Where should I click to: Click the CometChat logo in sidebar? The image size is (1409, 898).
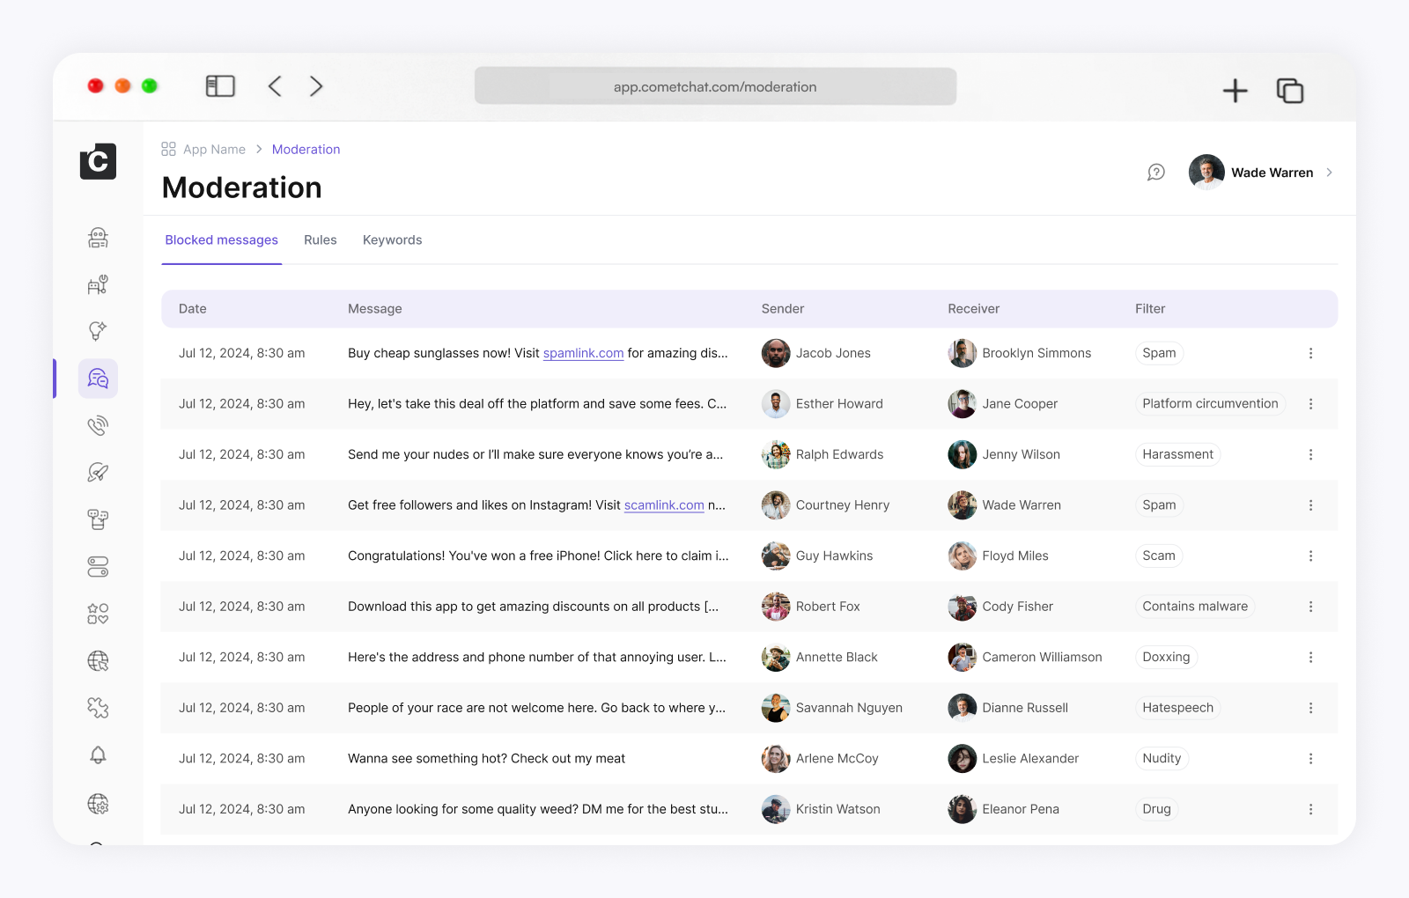coord(98,161)
